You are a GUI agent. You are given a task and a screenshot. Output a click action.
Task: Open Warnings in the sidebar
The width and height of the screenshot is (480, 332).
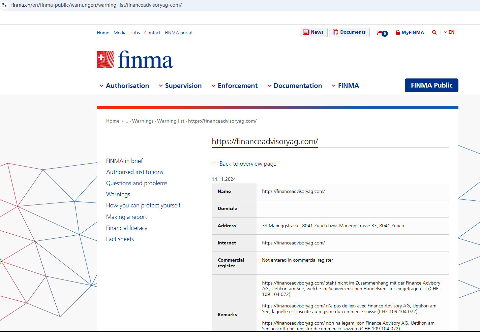point(118,194)
